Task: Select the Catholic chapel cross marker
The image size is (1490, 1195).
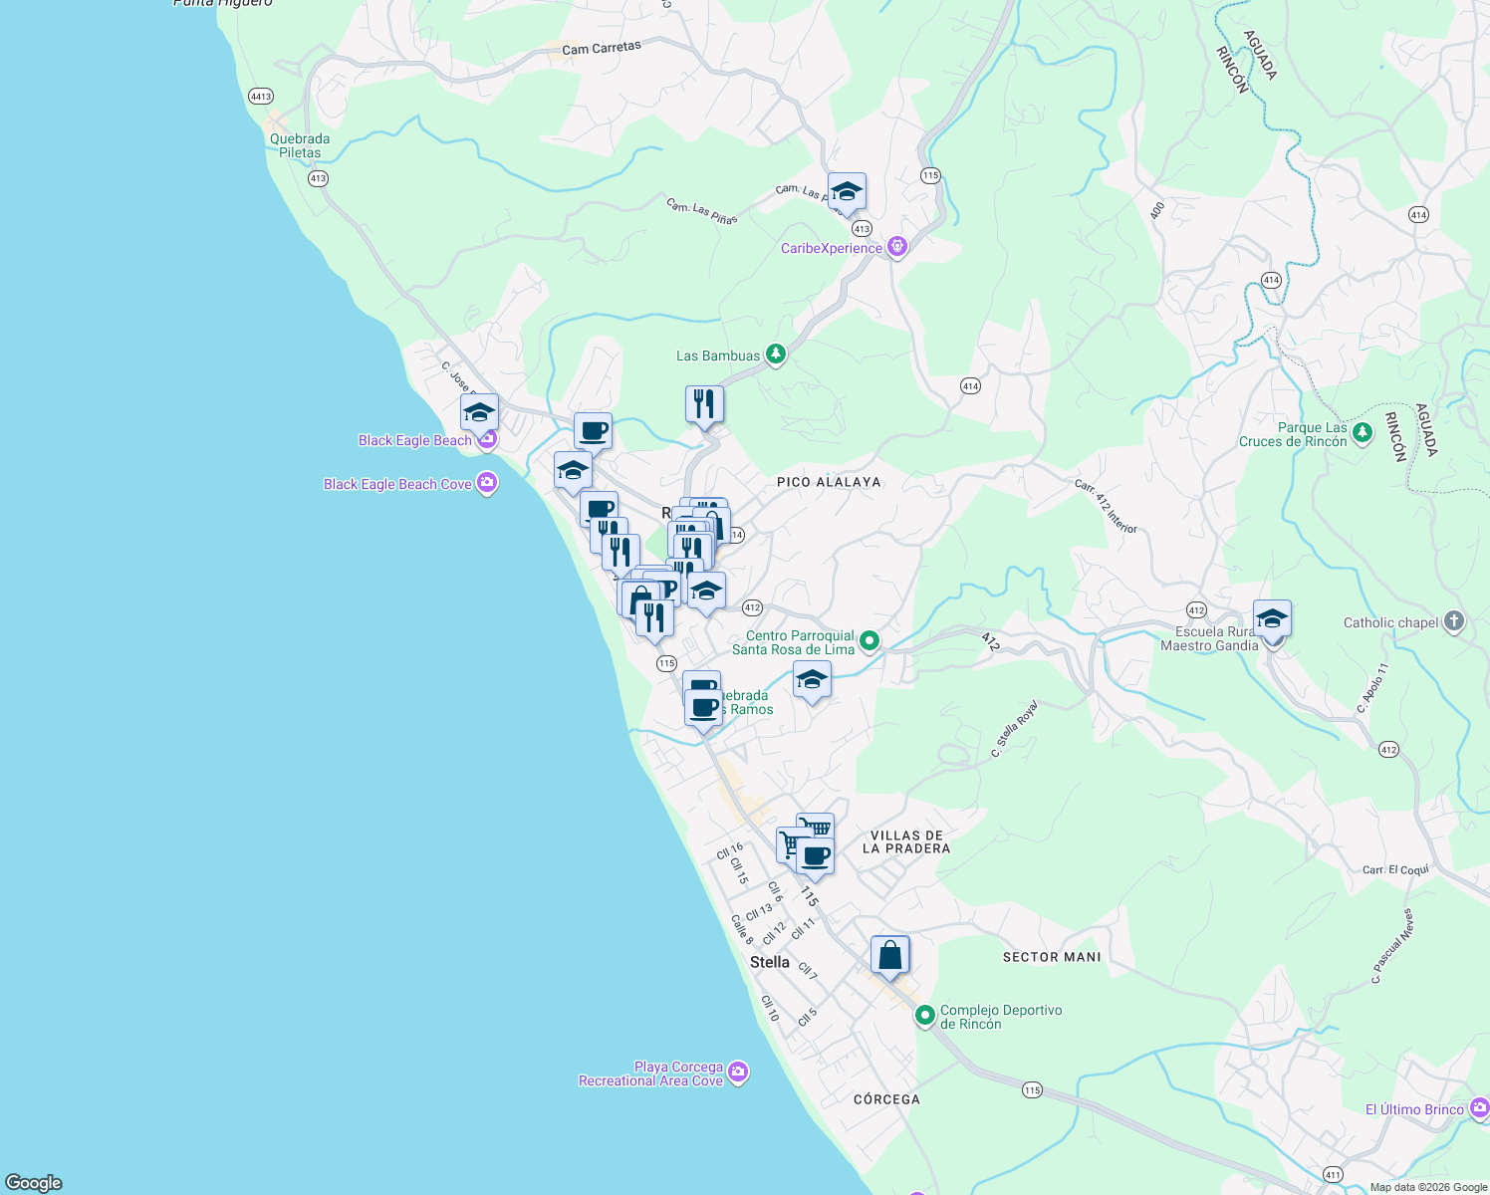Action: click(1452, 620)
